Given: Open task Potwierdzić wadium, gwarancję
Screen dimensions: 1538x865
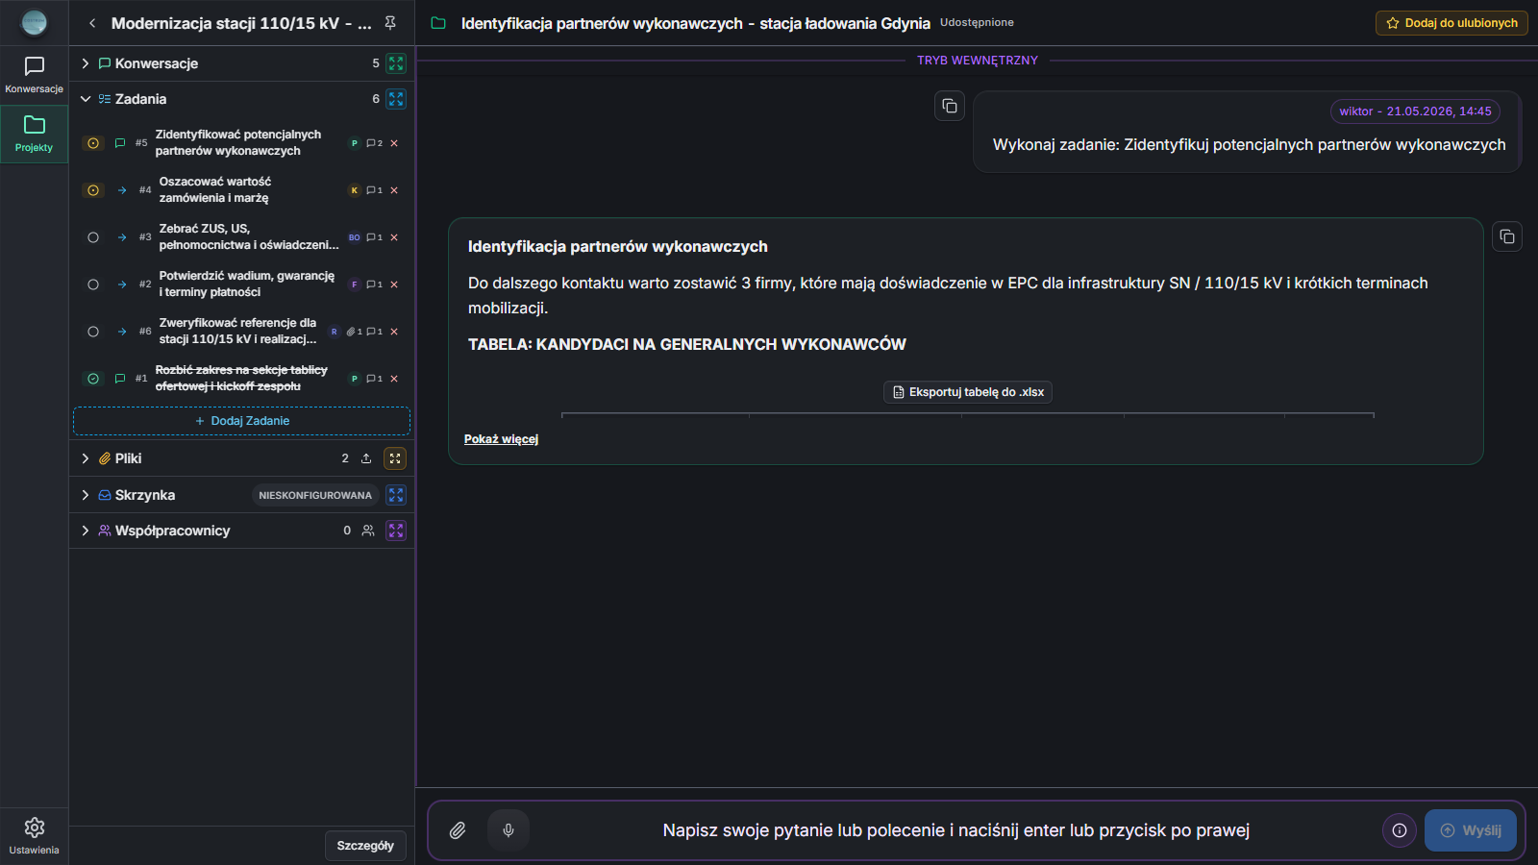Looking at the screenshot, I should (247, 284).
